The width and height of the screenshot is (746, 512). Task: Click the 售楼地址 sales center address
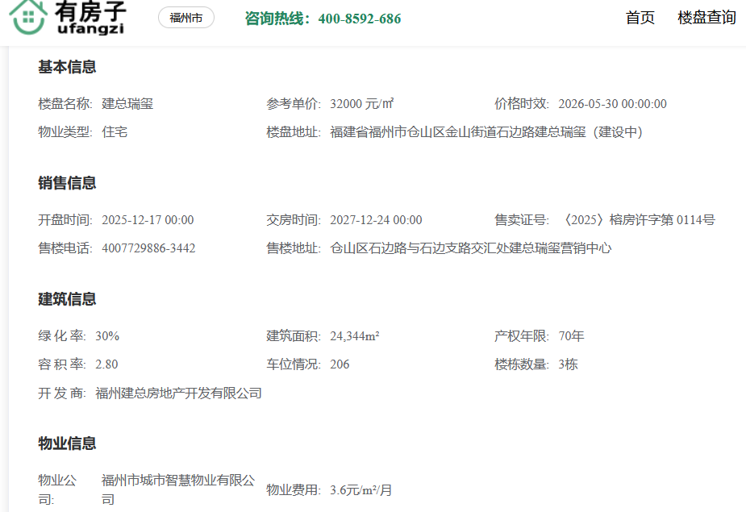(x=471, y=248)
